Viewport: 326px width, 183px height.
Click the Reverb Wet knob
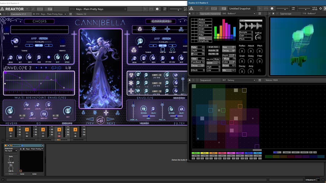coord(68,111)
